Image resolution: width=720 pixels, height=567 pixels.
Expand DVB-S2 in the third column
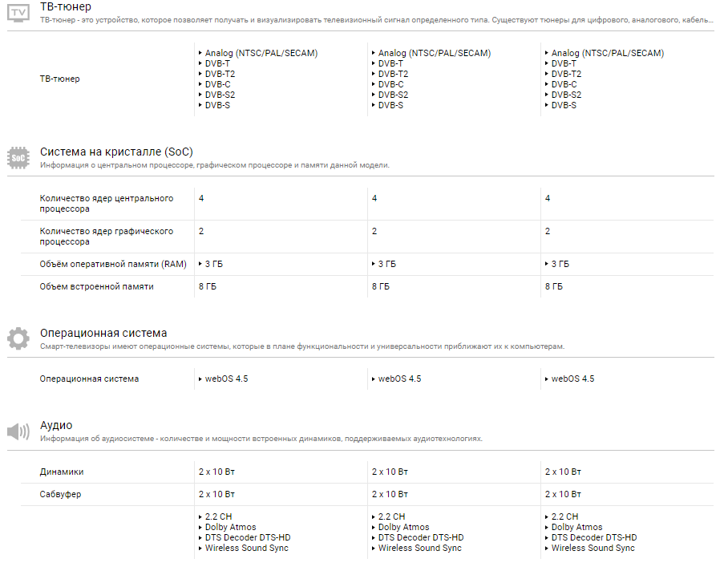pos(566,95)
